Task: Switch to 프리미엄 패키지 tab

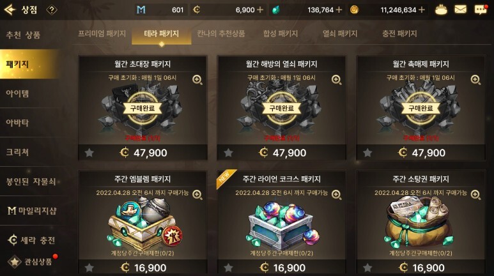Action: pos(102,33)
